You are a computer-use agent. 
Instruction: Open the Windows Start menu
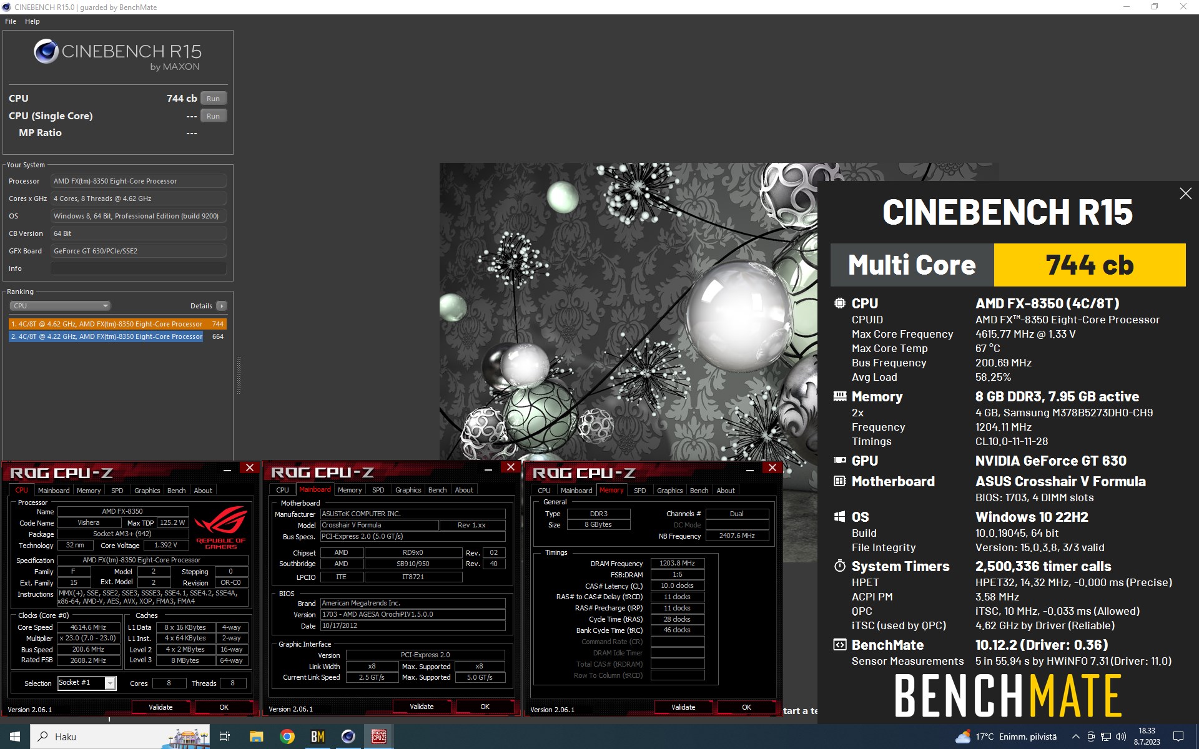[x=15, y=737]
